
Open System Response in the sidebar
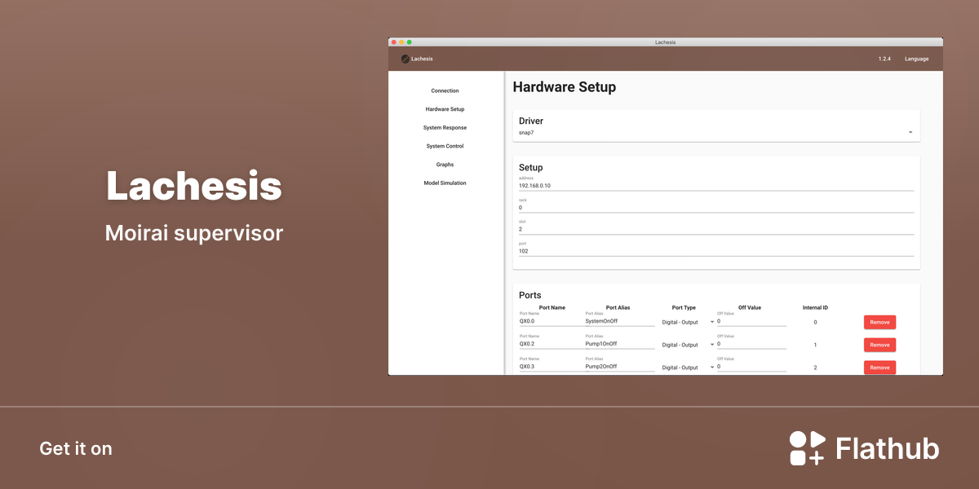(x=445, y=128)
